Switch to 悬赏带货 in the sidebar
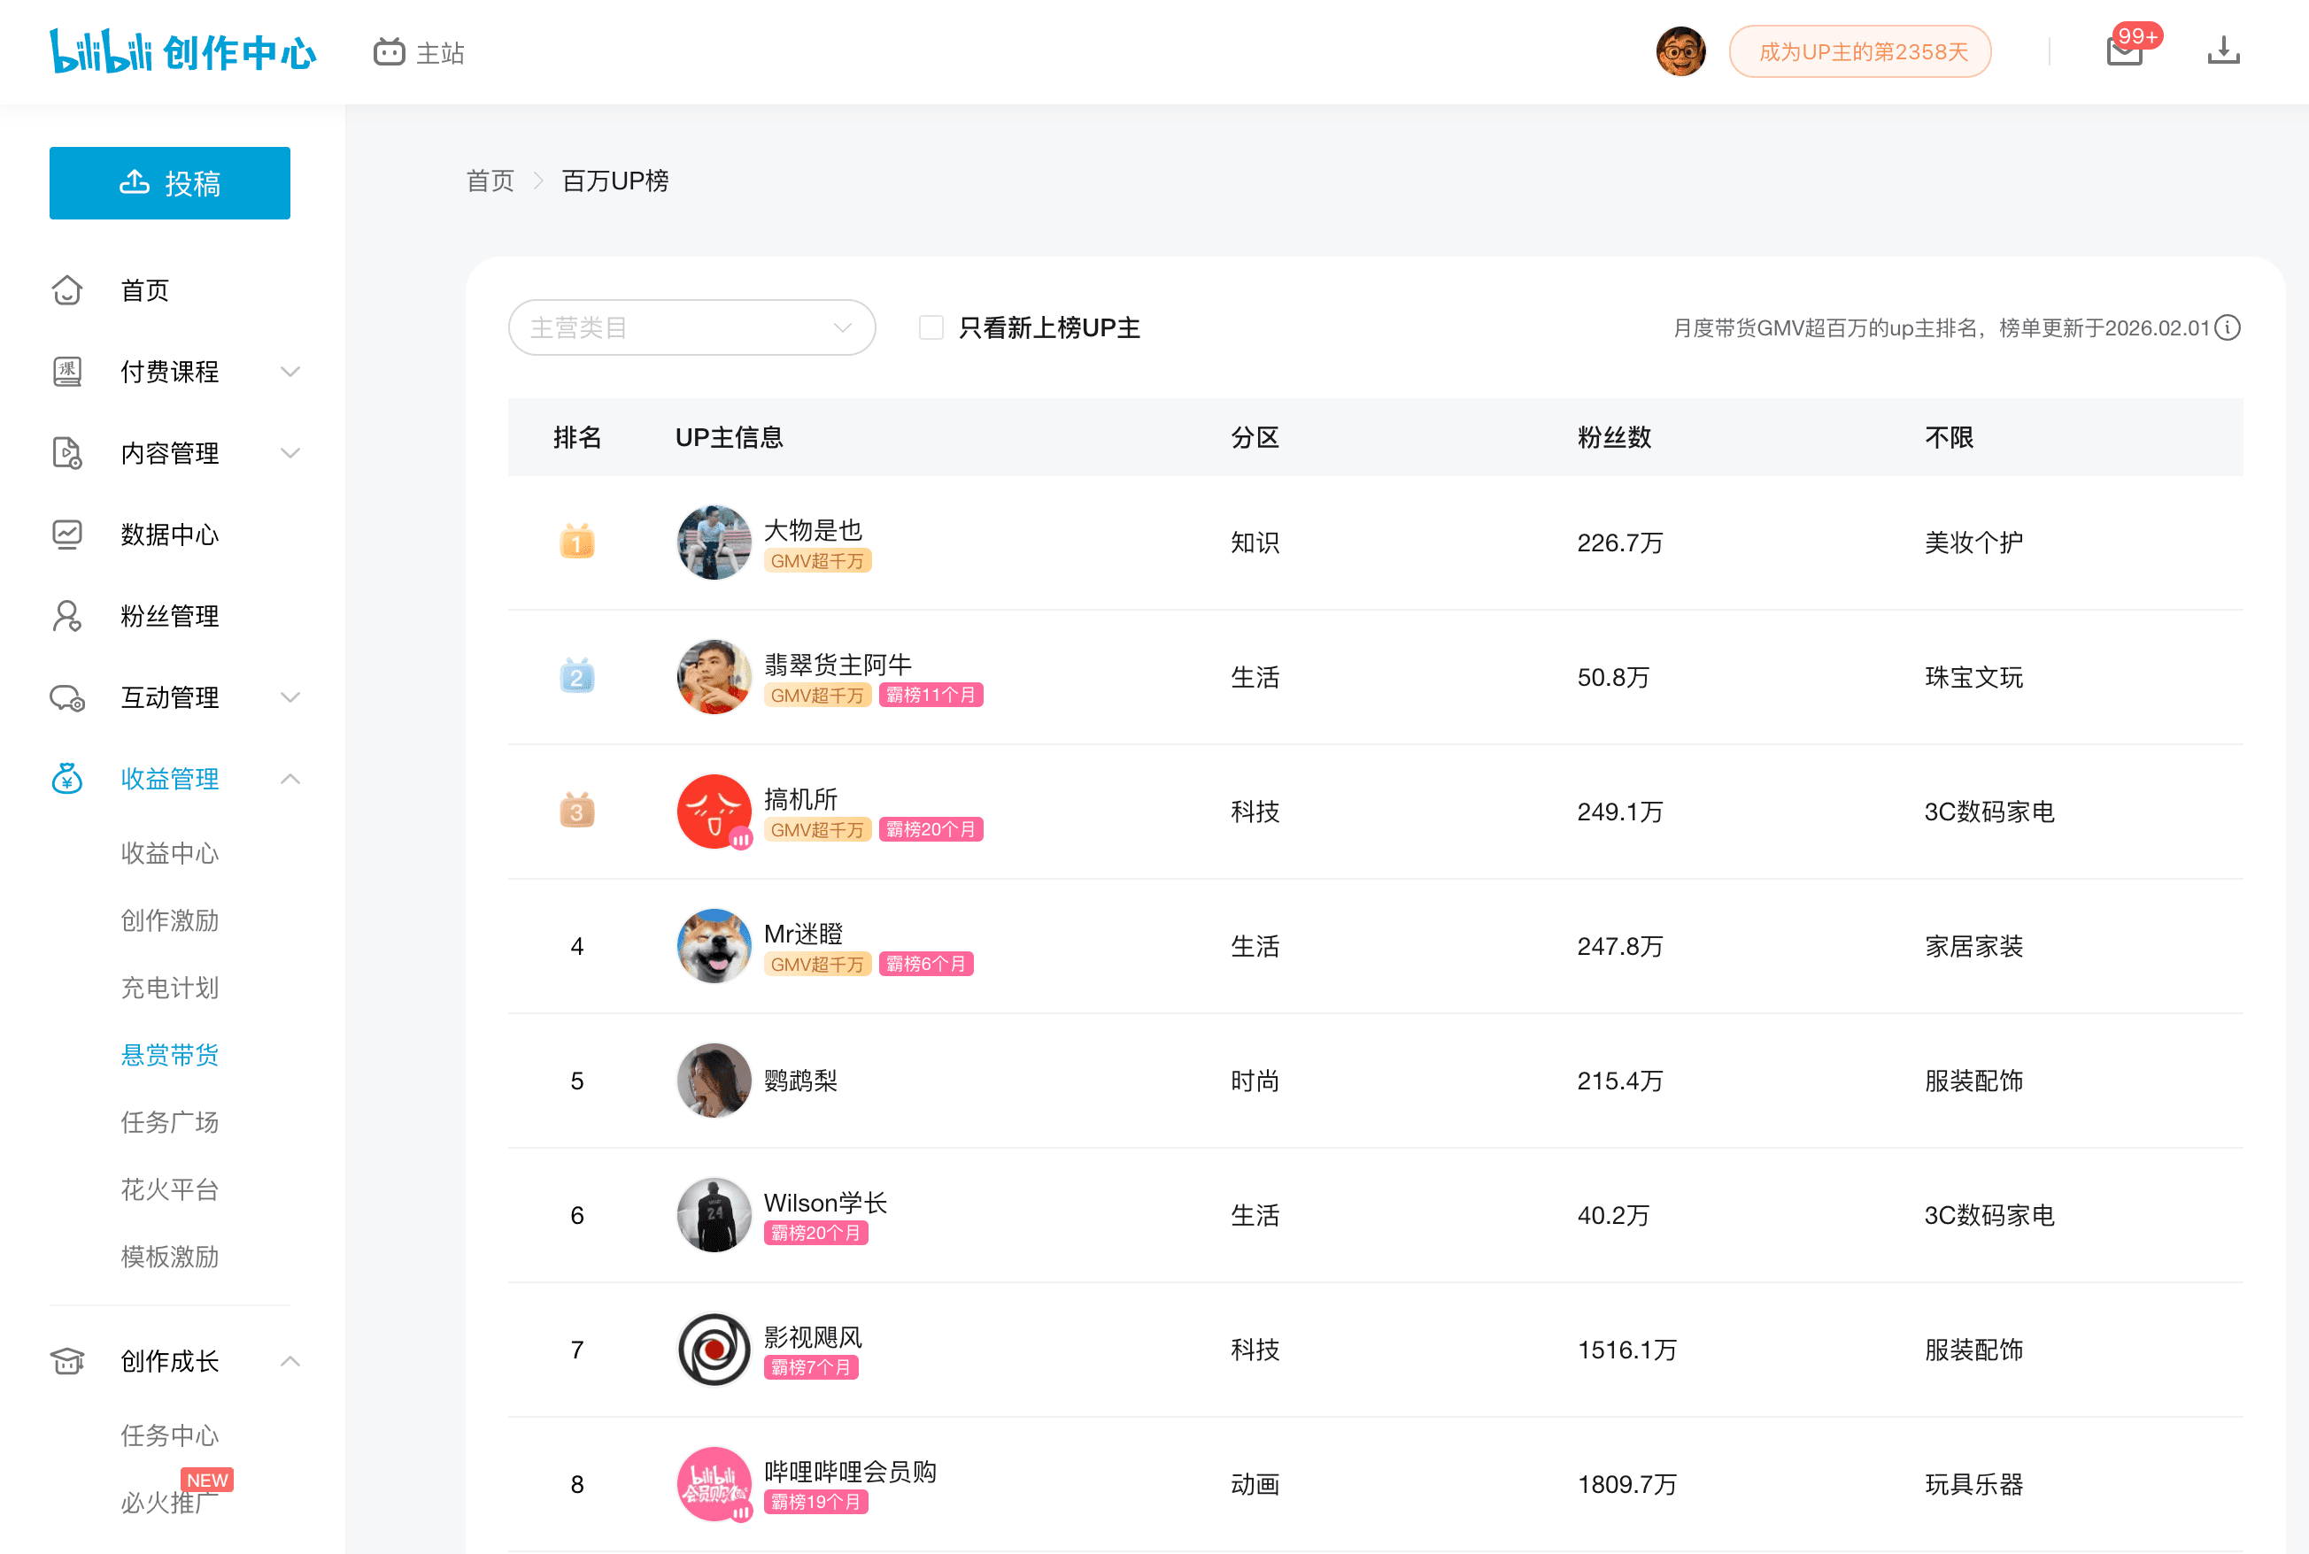Screen dimensions: 2309x1554 pyautogui.click(x=168, y=1055)
